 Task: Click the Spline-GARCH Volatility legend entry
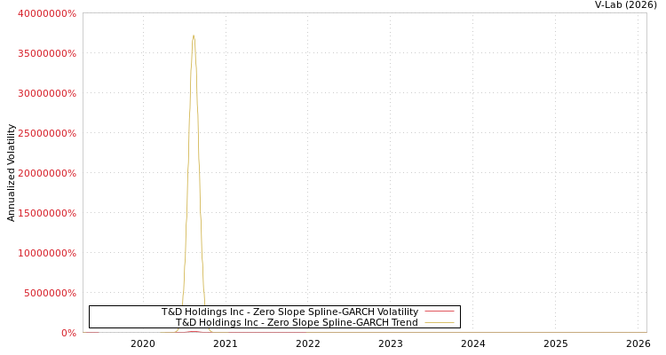coord(289,312)
